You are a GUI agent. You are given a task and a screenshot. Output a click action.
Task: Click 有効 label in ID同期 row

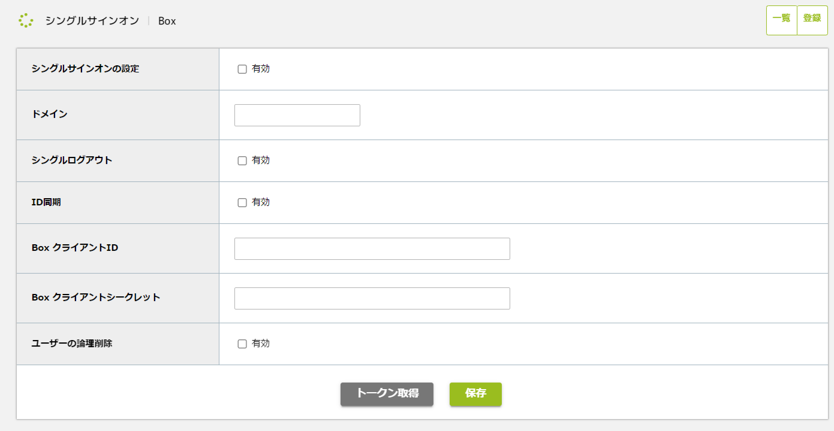click(x=261, y=202)
